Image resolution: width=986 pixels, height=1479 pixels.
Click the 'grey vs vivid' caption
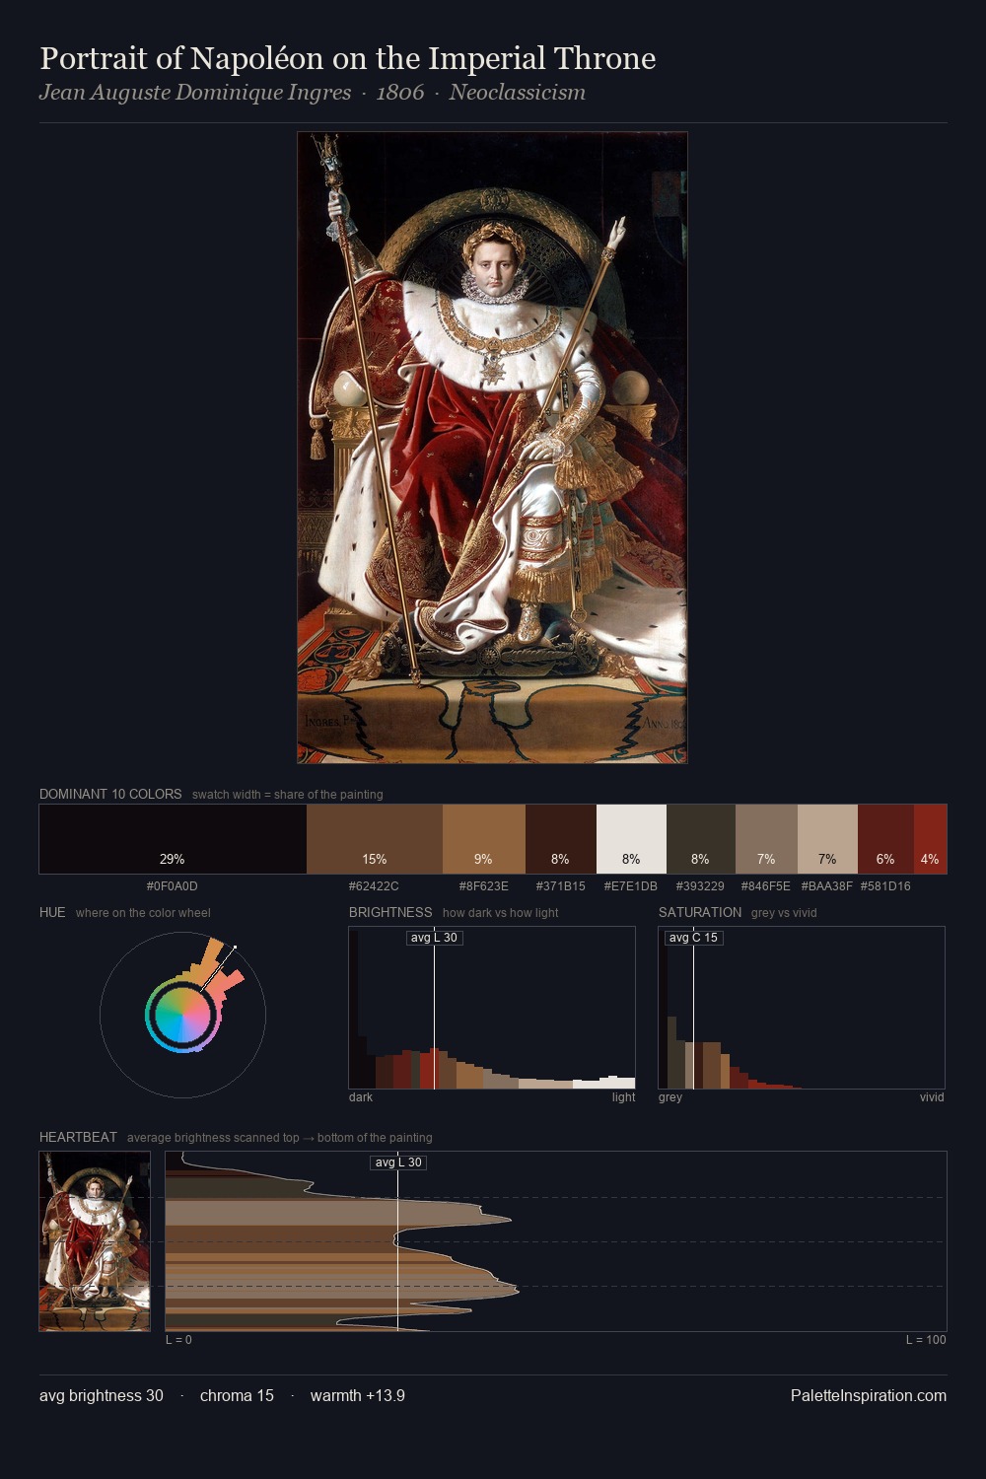(x=784, y=913)
